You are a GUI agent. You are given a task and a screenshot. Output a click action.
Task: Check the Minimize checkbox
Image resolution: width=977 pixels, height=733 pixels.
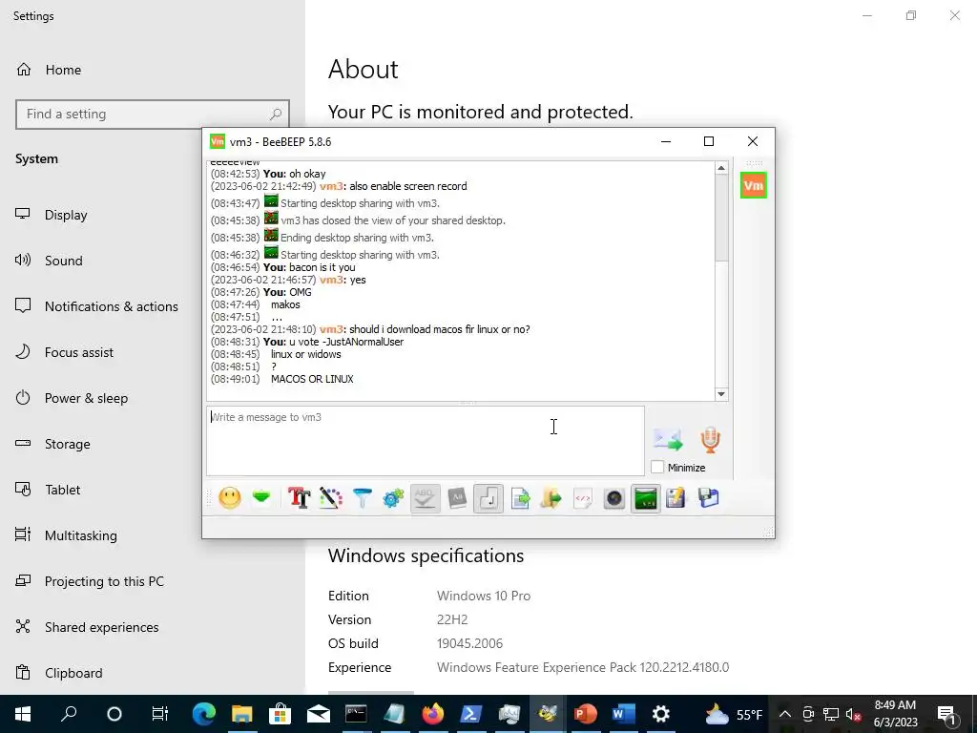coord(657,467)
